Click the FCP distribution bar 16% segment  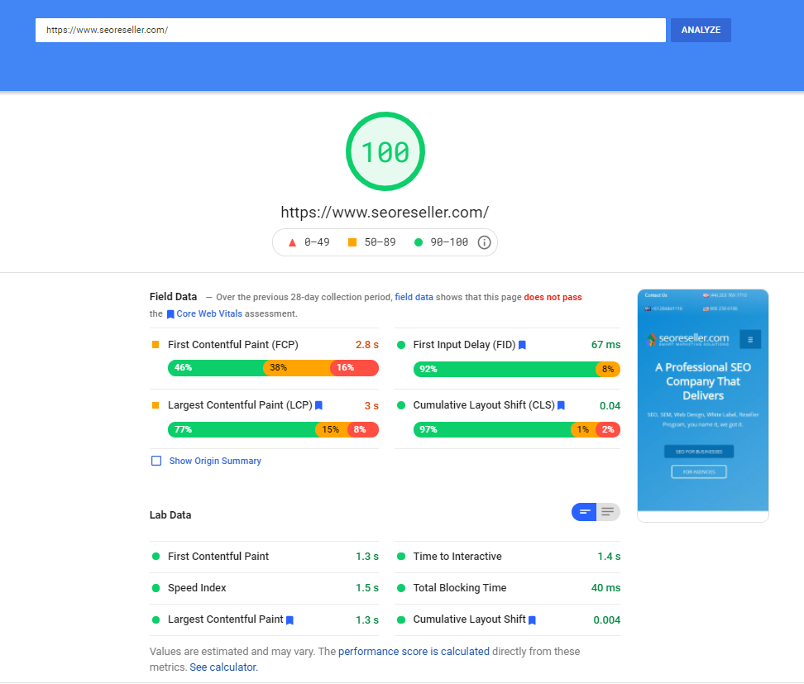click(354, 367)
